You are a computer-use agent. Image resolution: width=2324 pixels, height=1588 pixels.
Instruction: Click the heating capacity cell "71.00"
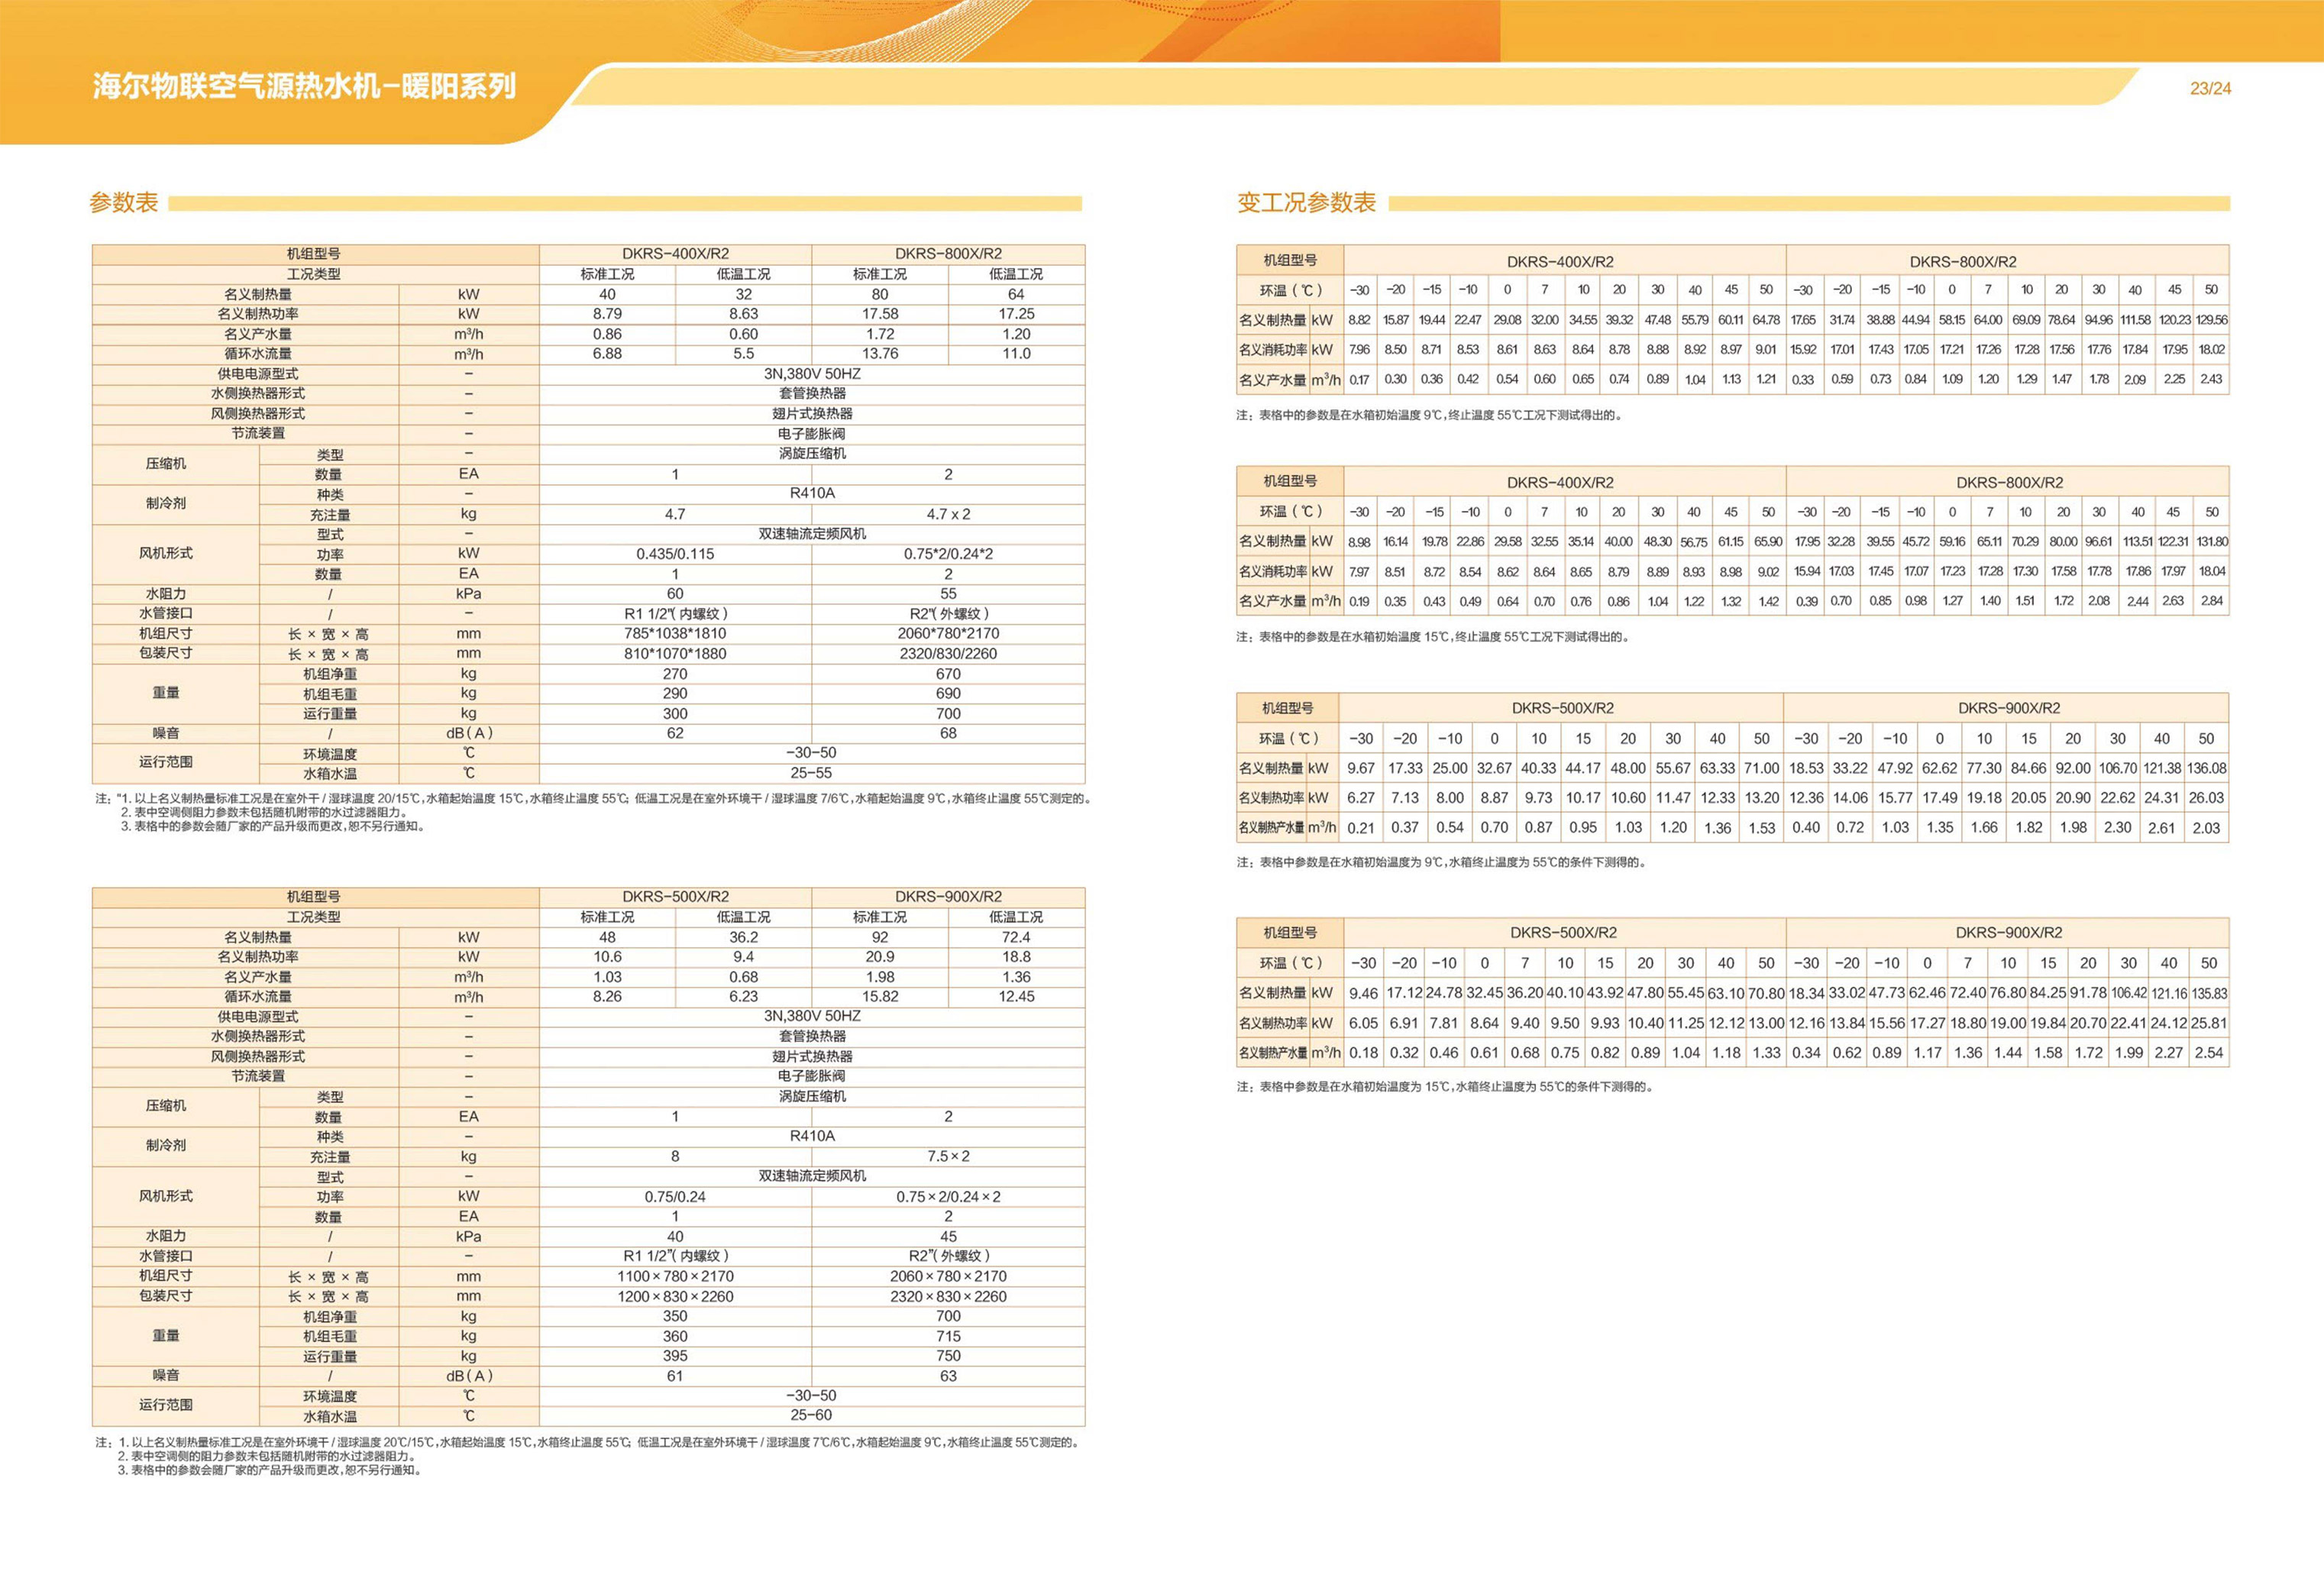coord(1761,768)
